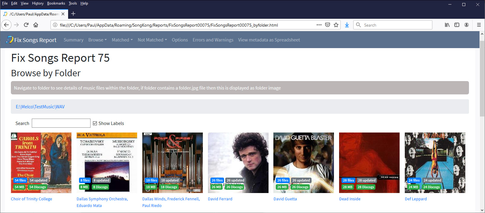Open the History menu
Viewport: 485px width, 213px height.
pyautogui.click(x=38, y=3)
